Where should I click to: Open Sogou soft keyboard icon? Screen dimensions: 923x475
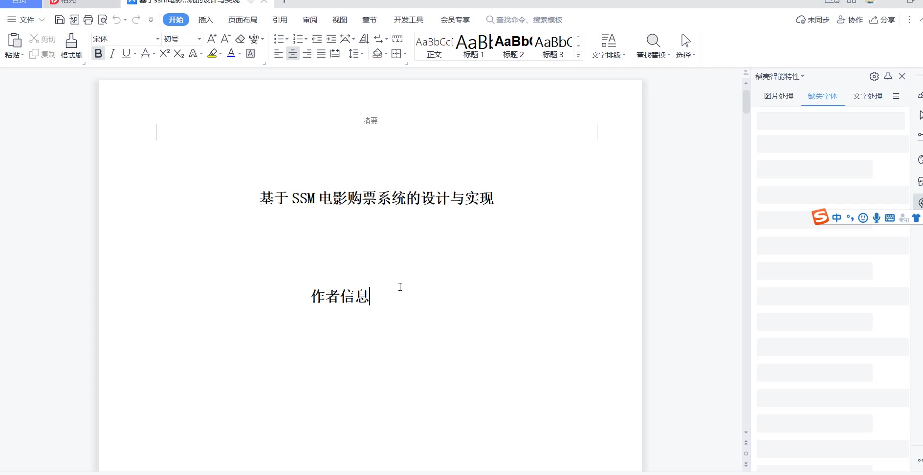coord(890,218)
